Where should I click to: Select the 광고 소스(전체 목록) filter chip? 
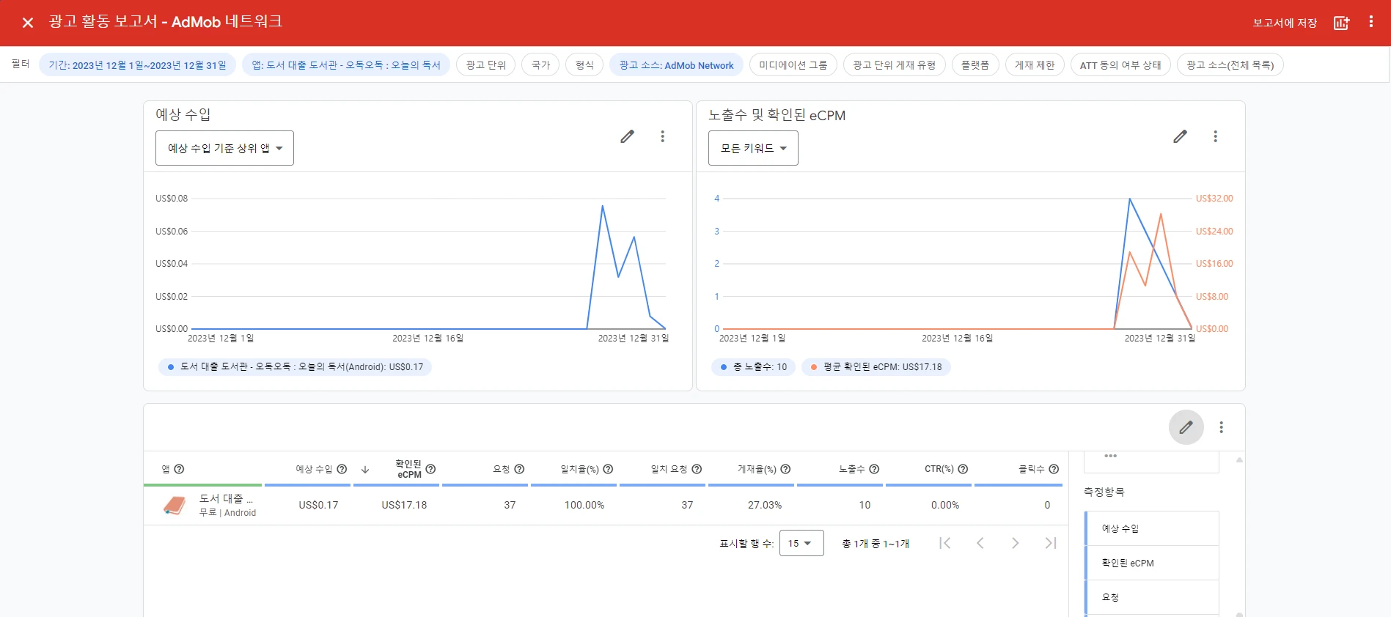(1230, 65)
